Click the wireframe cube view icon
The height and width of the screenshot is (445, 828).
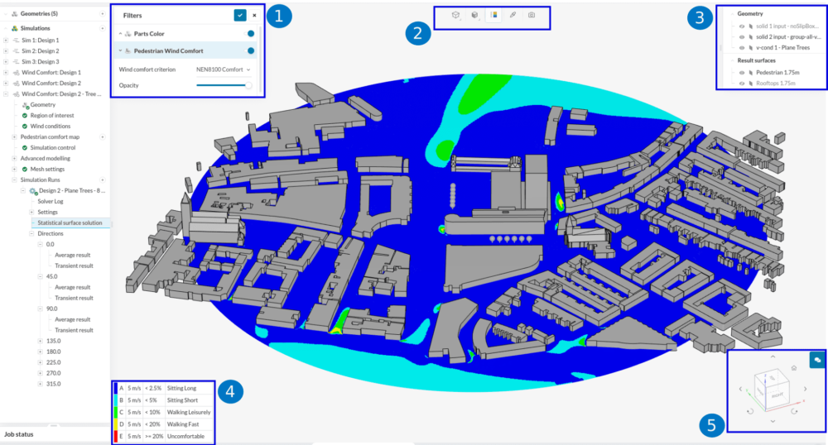455,16
